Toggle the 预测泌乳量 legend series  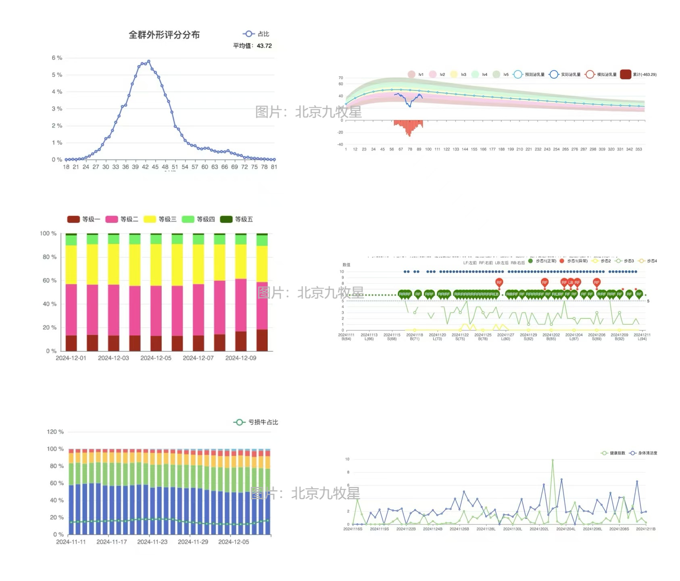[518, 74]
